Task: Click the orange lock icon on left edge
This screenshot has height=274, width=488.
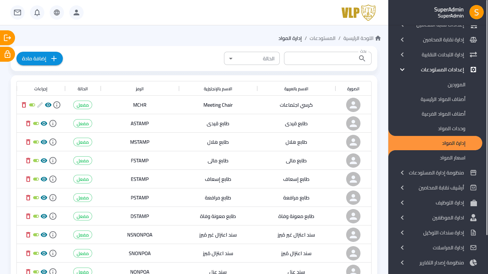Action: coord(7,54)
